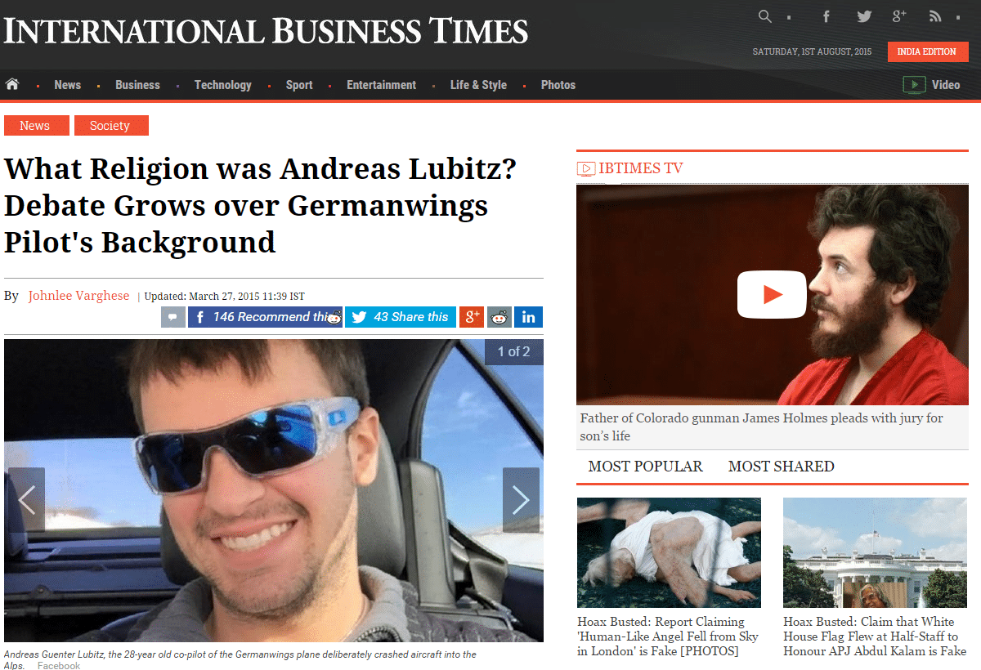Viewport: 981px width, 670px height.
Task: Click the Google Plus header icon
Action: click(899, 16)
